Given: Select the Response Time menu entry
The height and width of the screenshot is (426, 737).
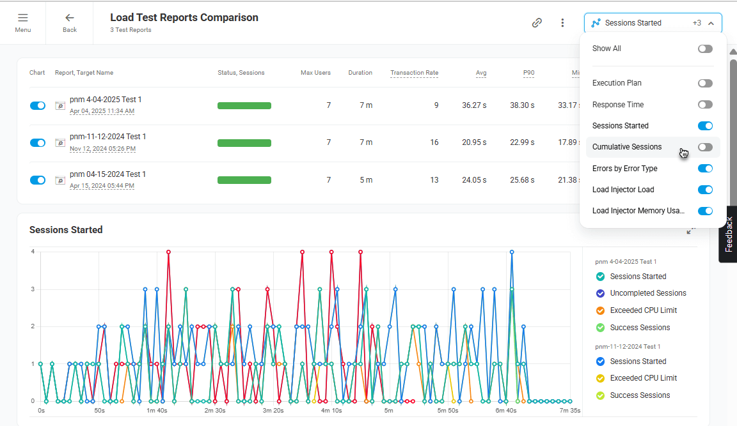Looking at the screenshot, I should coord(618,105).
